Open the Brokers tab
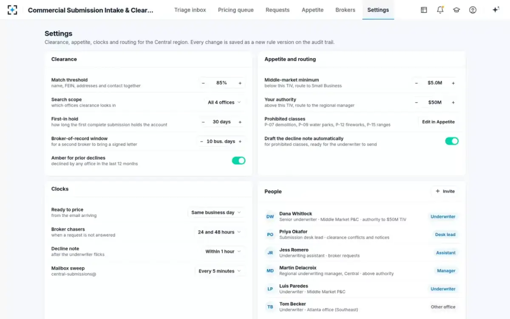The width and height of the screenshot is (510, 319). tap(345, 10)
